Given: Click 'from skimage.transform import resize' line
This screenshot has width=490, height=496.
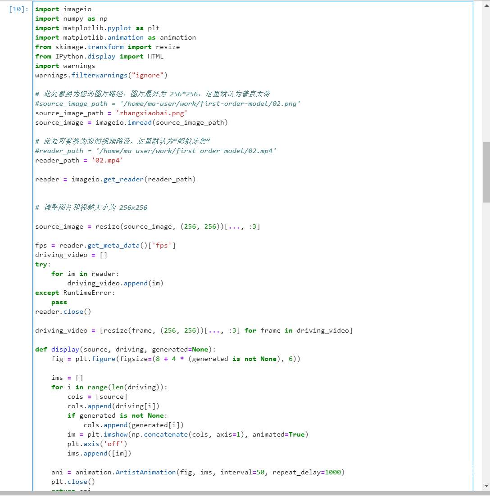Looking at the screenshot, I should pyautogui.click(x=107, y=47).
